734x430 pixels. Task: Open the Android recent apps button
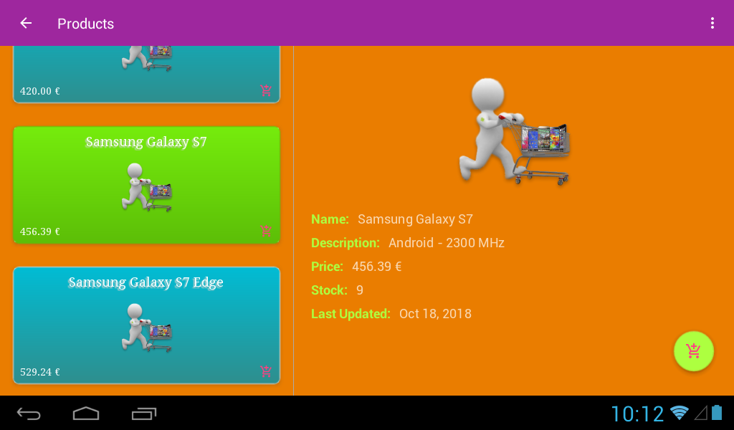pyautogui.click(x=143, y=414)
